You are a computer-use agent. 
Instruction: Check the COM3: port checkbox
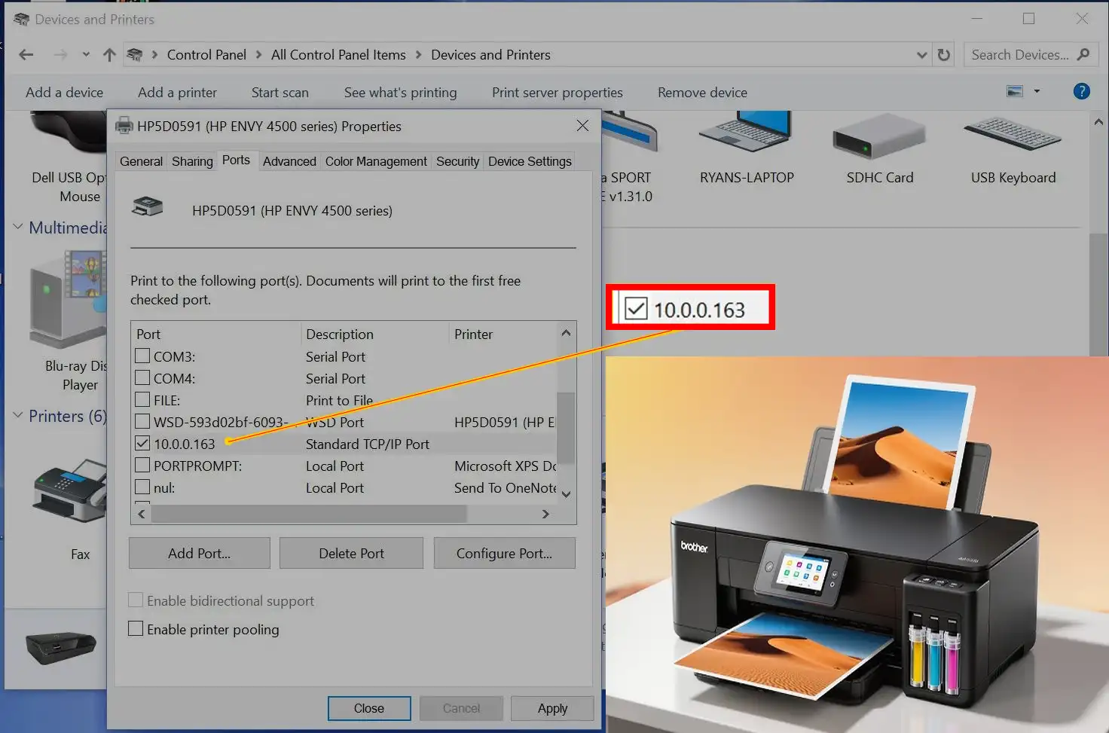[142, 356]
